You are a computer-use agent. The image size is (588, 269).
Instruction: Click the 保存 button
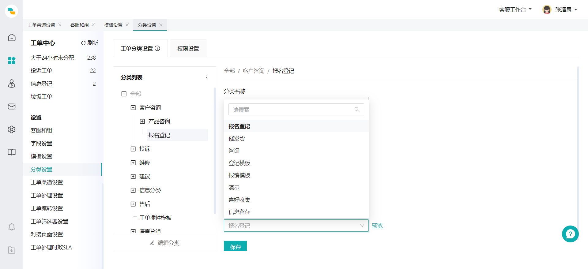coord(235,246)
